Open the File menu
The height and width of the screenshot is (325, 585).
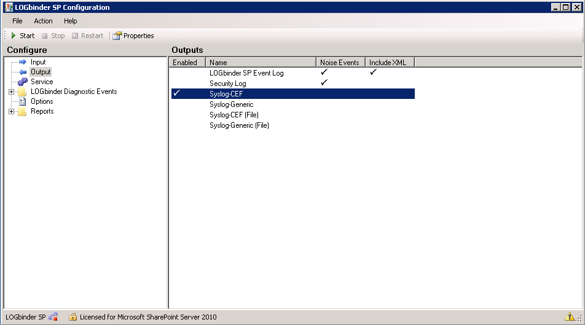coord(17,21)
